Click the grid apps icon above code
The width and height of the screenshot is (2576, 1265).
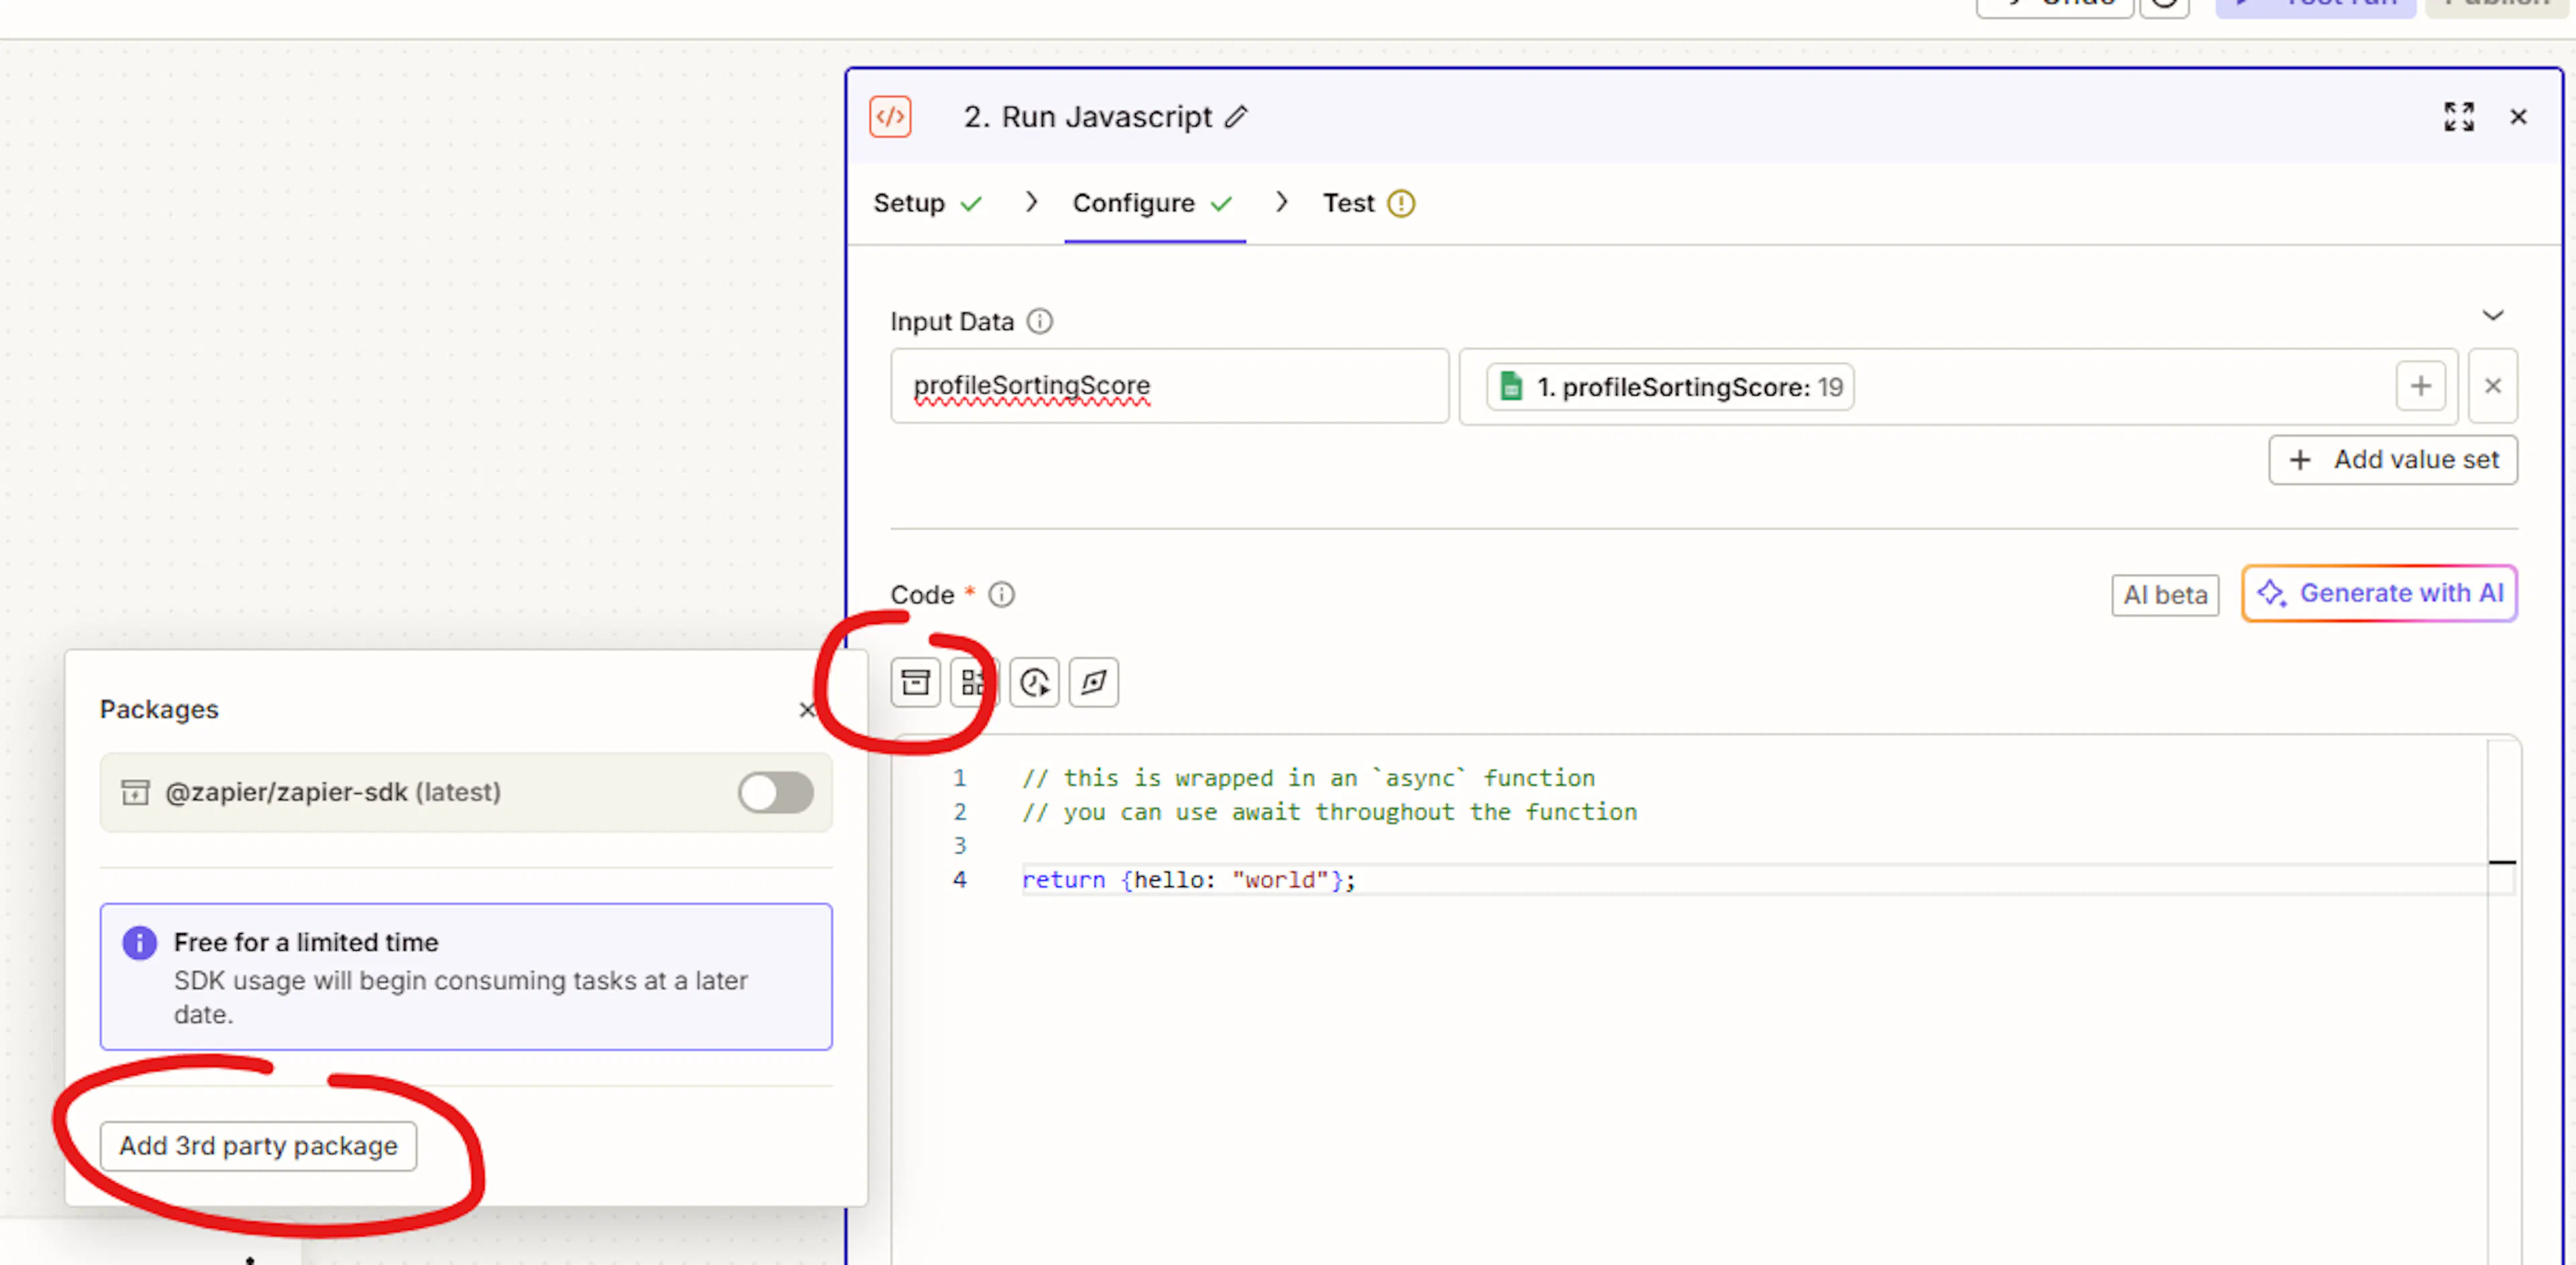point(973,682)
